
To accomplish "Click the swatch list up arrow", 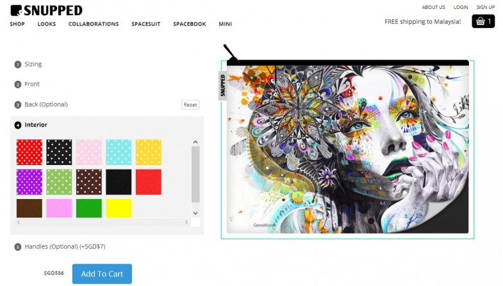I will [195, 142].
